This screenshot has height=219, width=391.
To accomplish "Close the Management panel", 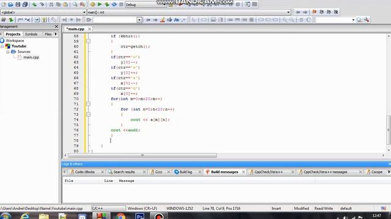I will click(x=56, y=26).
